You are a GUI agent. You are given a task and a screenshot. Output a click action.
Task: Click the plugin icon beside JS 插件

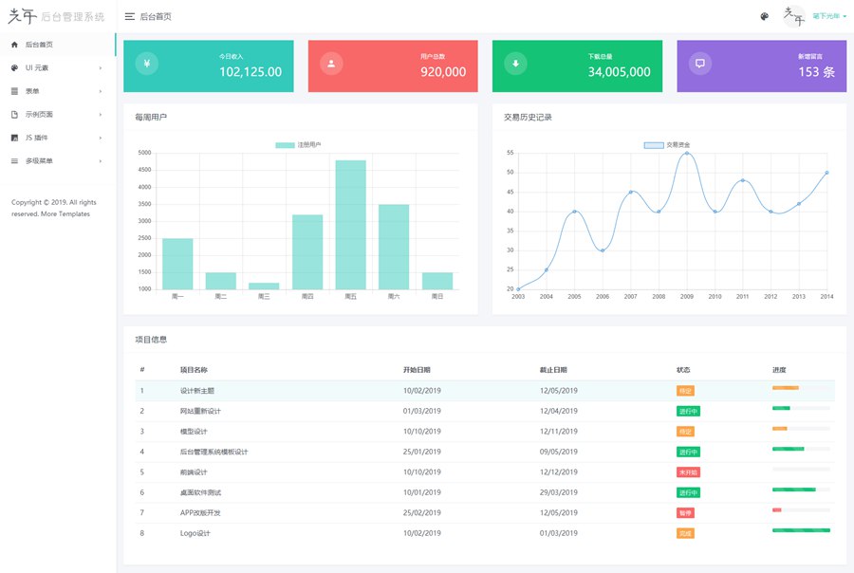pyautogui.click(x=14, y=138)
